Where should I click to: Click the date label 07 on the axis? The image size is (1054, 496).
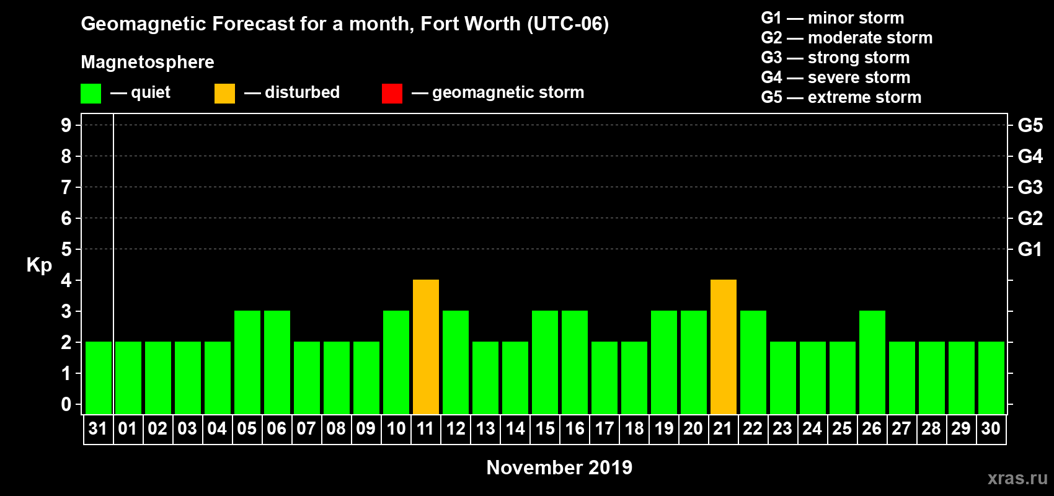click(x=306, y=428)
